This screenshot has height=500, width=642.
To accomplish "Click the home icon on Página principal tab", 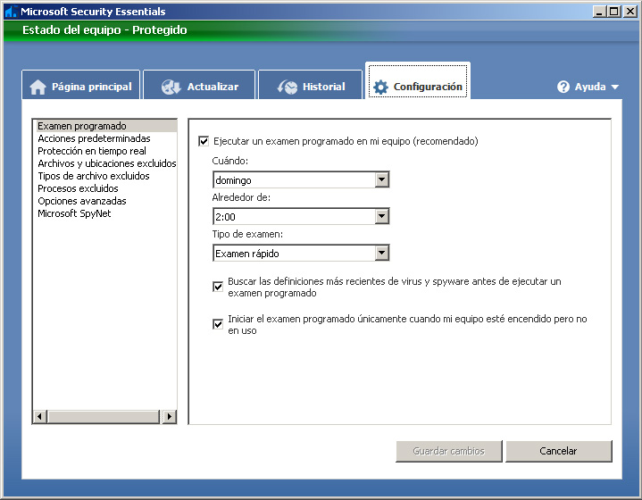I will coord(38,87).
